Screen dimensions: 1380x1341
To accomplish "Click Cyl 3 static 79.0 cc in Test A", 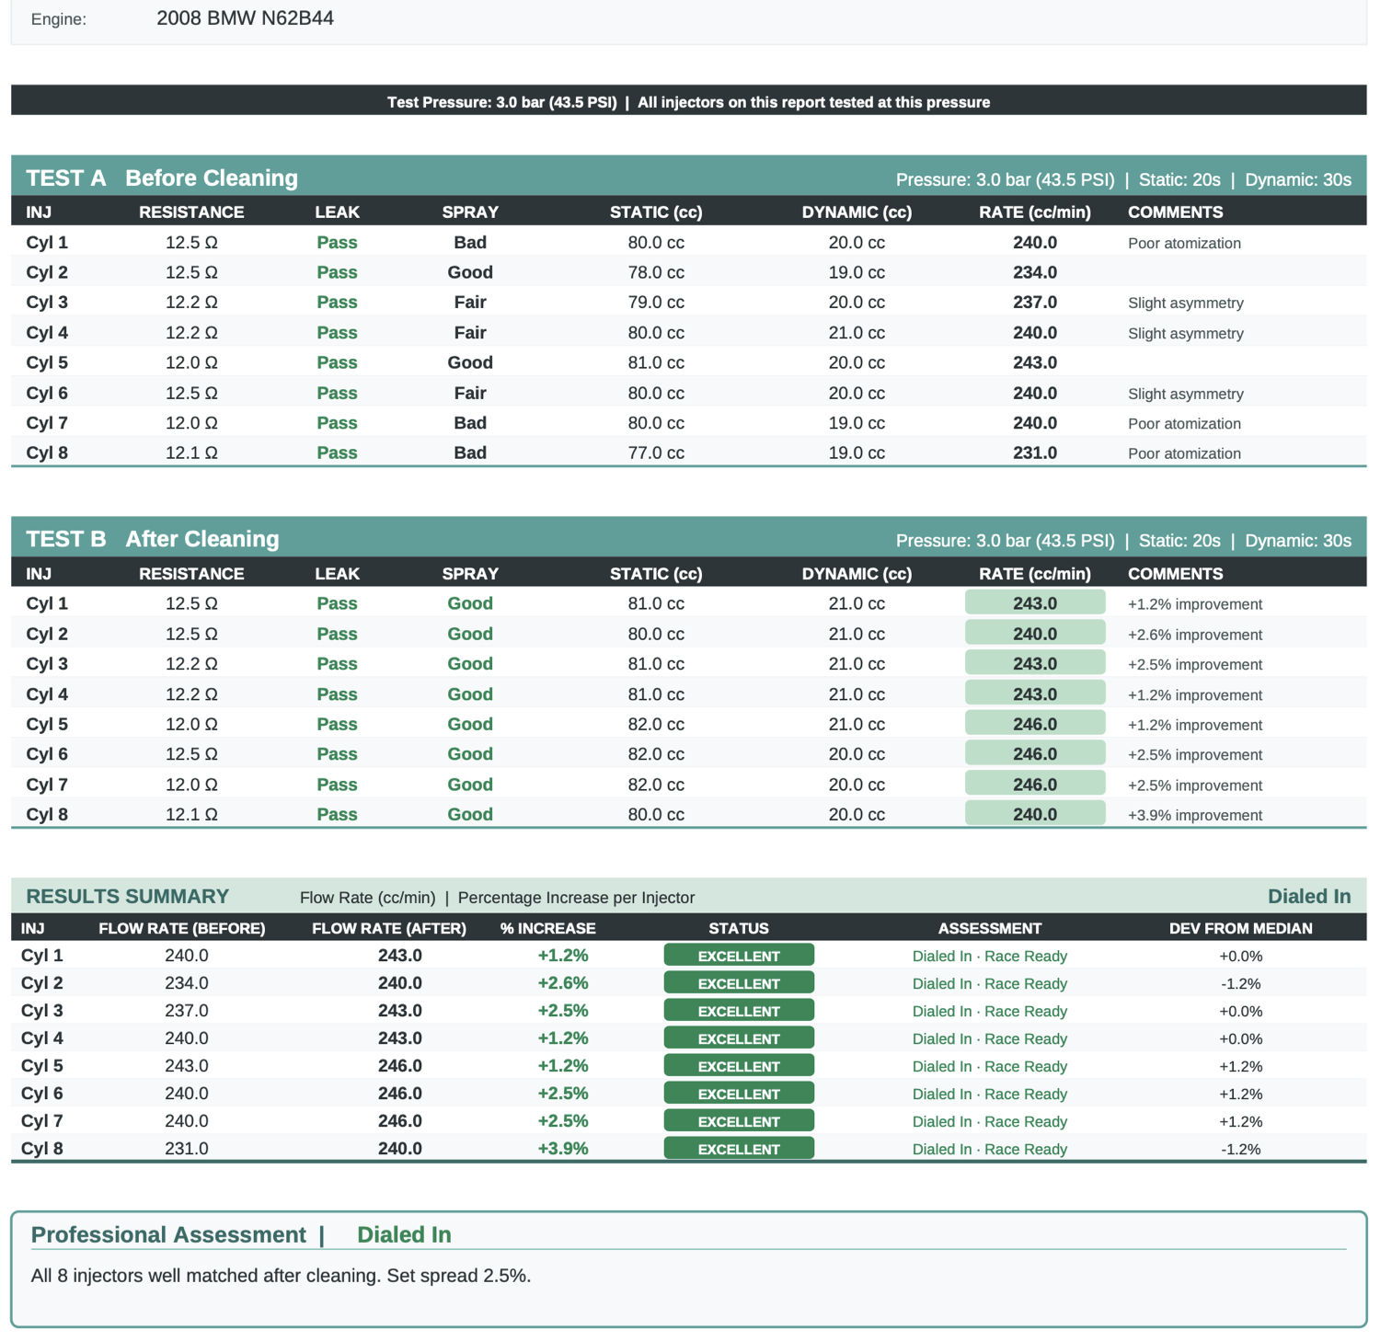I will pos(656,303).
